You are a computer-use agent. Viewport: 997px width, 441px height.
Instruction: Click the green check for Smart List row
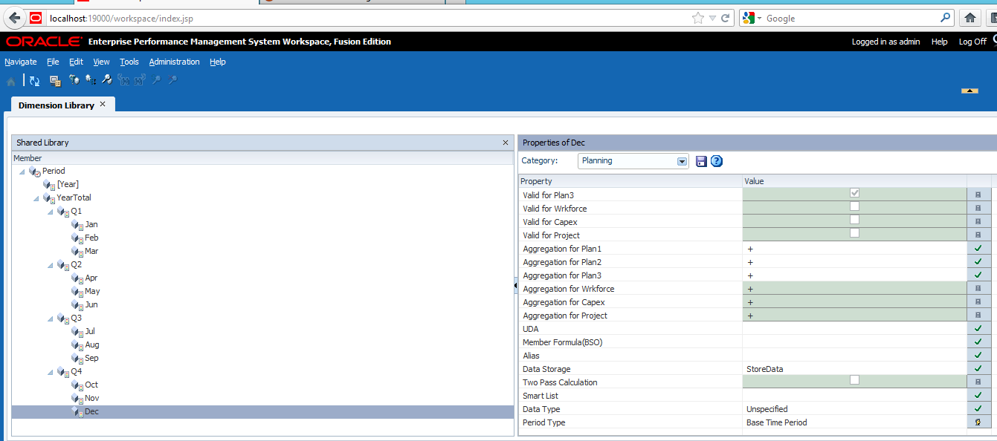tap(978, 396)
